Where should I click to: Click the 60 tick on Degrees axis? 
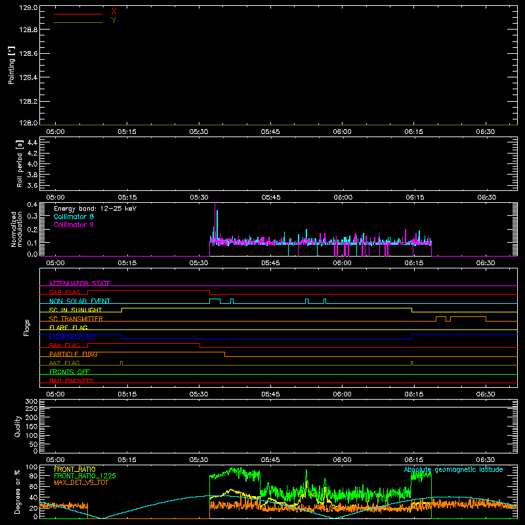click(33, 486)
